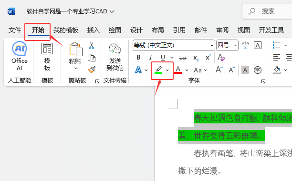Switch to the 绘图 tab
292x181 pixels.
point(115,30)
